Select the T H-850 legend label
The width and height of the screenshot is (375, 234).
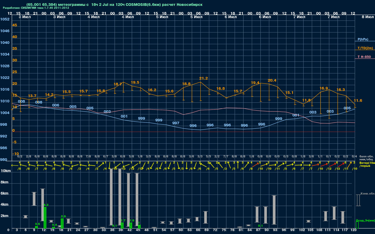364,57
